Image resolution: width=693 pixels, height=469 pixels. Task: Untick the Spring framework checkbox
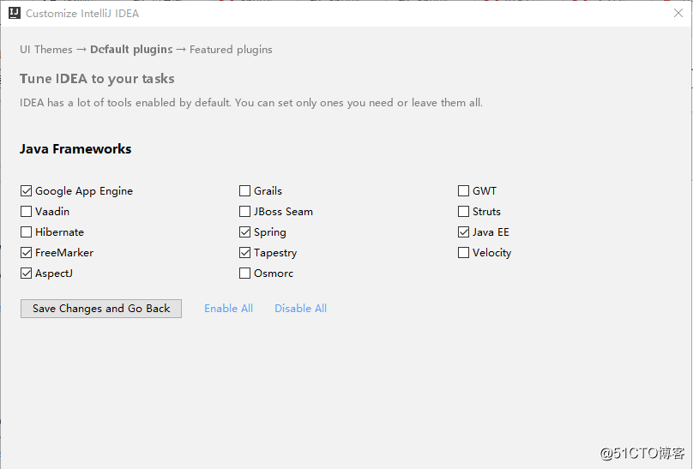tap(244, 231)
